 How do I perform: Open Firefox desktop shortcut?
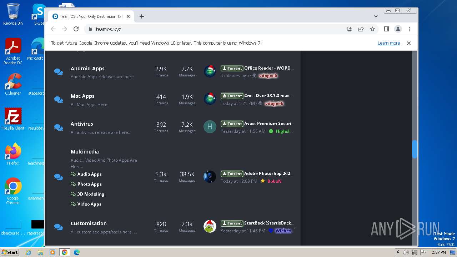coord(13,154)
